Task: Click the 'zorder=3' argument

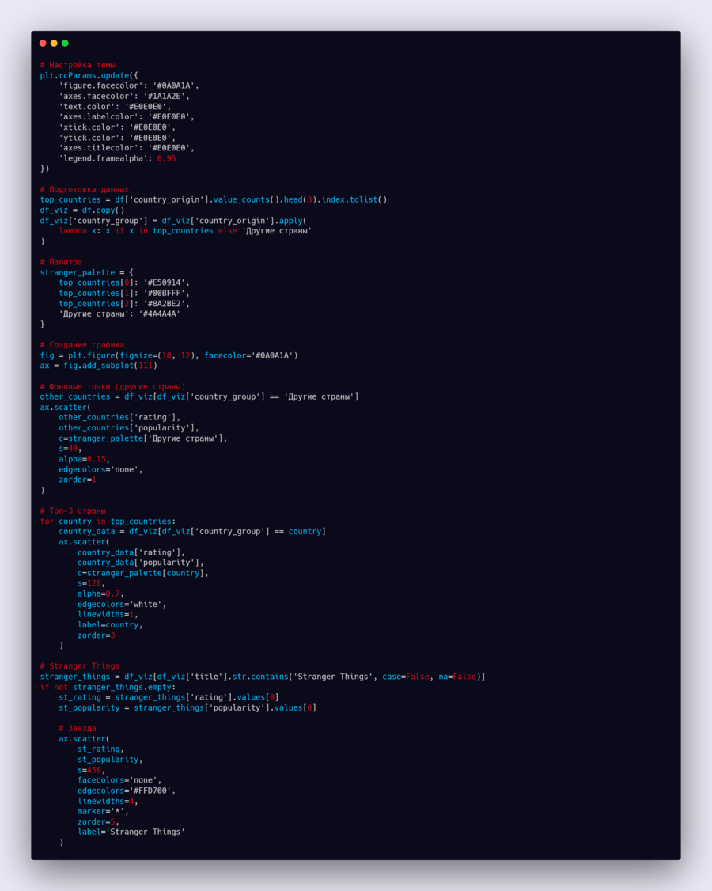Action: tap(96, 635)
